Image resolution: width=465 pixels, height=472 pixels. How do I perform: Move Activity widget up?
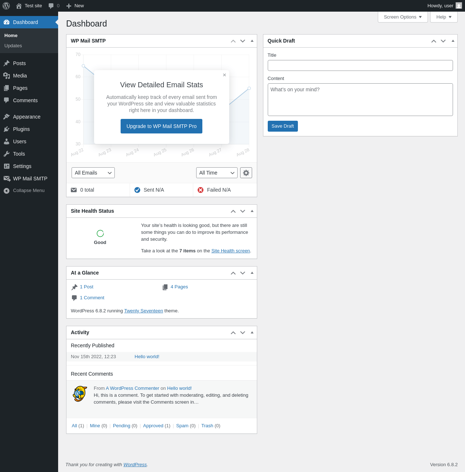click(233, 332)
